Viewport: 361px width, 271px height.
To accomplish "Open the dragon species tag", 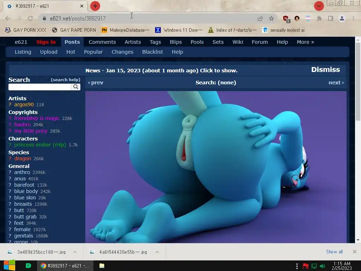I will tap(23, 158).
